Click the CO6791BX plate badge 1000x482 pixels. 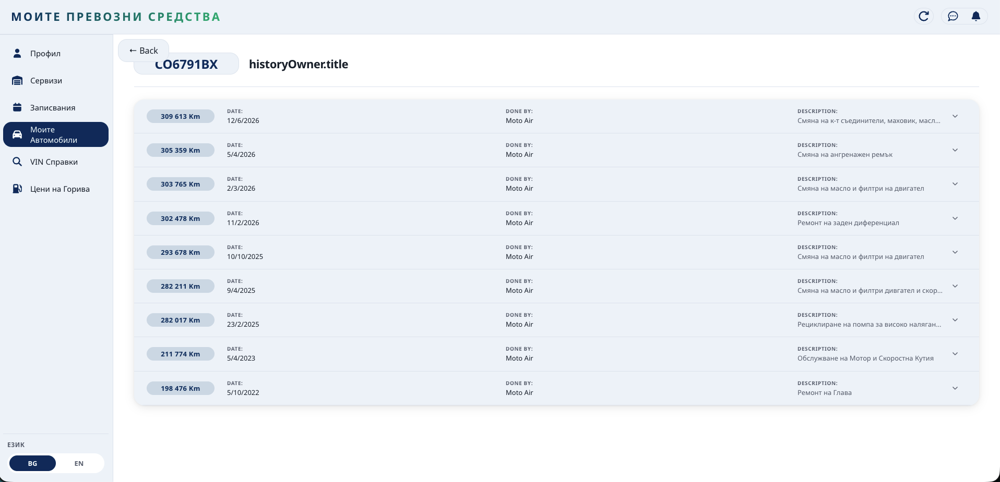[186, 65]
